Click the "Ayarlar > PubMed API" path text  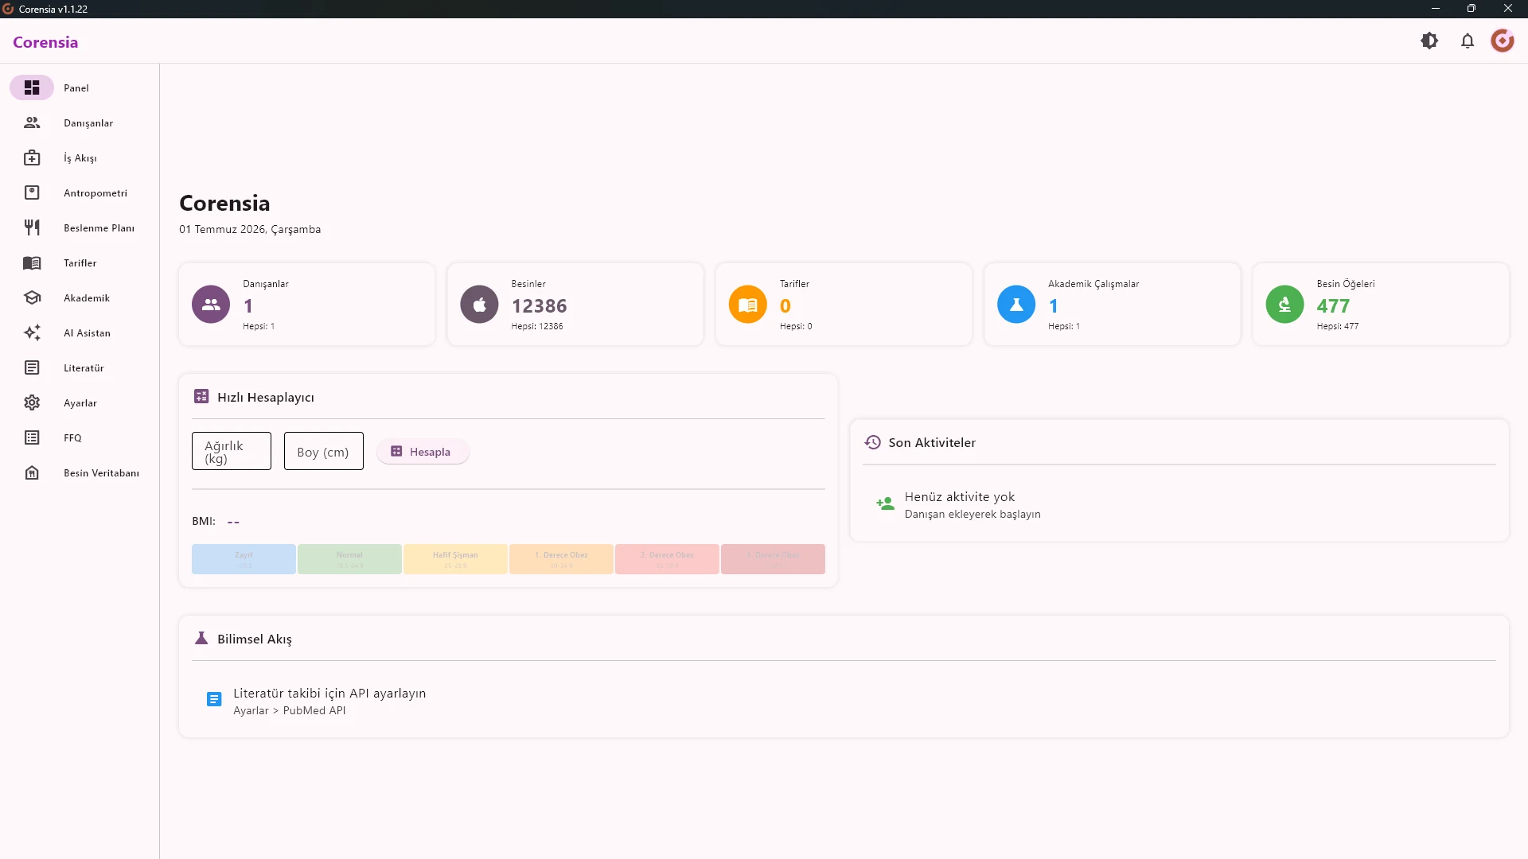(290, 710)
